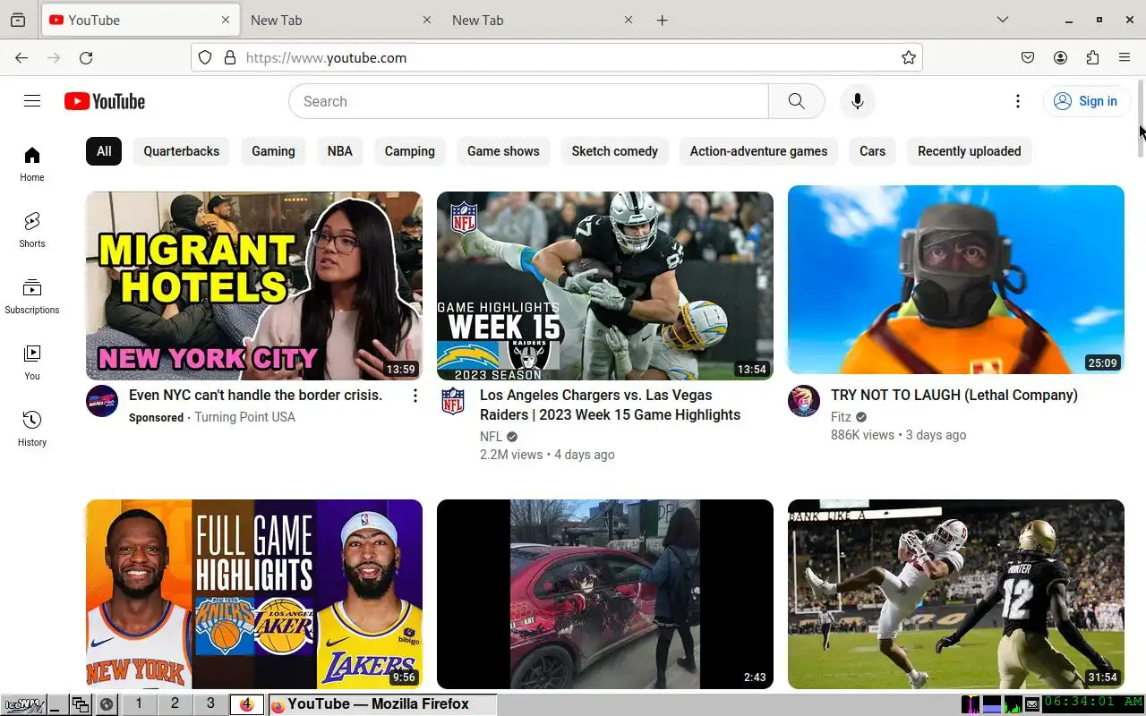The image size is (1146, 716).
Task: Click the shield tracking protection icon
Action: coord(205,57)
